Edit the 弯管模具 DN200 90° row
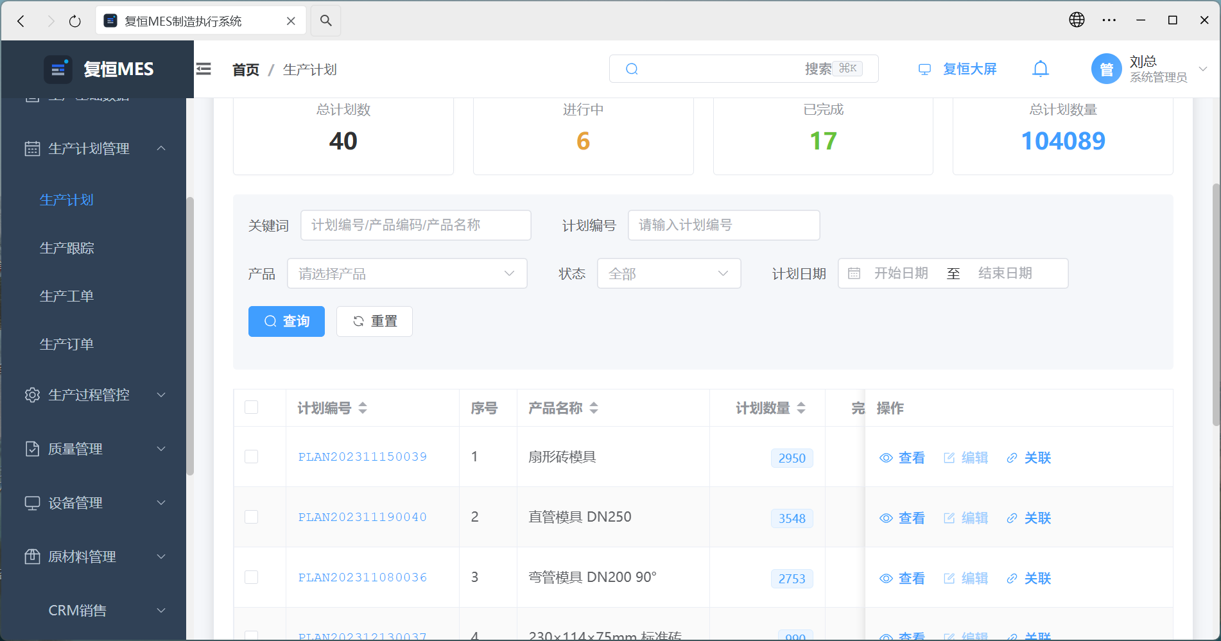The height and width of the screenshot is (641, 1221). (x=966, y=578)
